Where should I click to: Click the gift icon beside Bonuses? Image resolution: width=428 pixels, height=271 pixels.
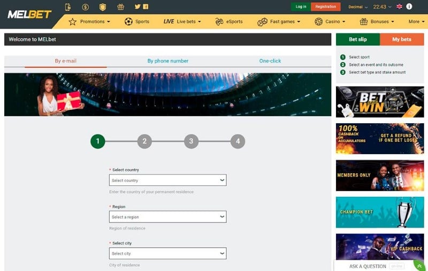point(364,21)
